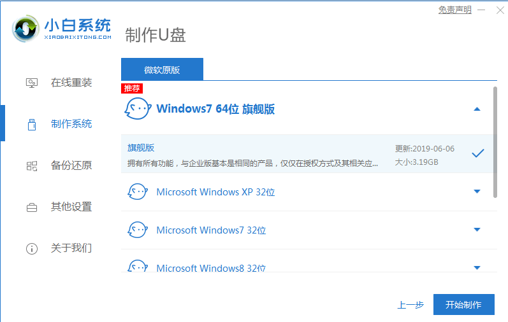Toggle the checkmark on 旗舰版 edition
Screen dimensions: 508x322
(x=477, y=153)
